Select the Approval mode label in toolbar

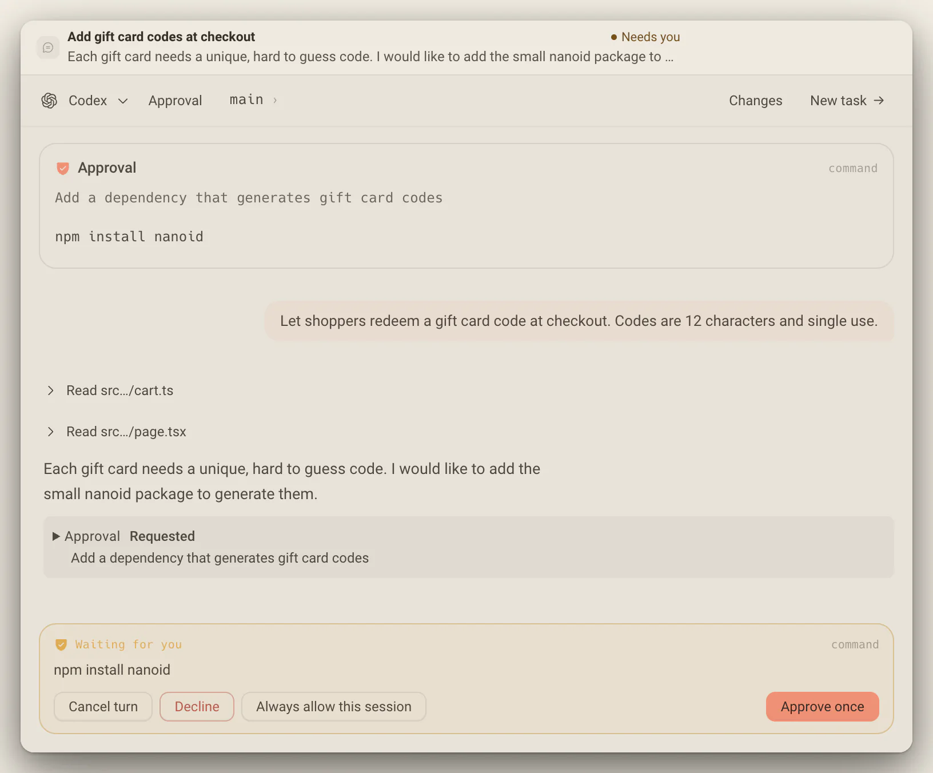[175, 101]
